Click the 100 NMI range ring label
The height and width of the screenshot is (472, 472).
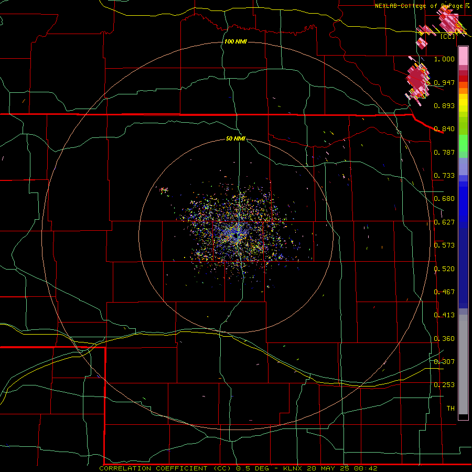235,41
